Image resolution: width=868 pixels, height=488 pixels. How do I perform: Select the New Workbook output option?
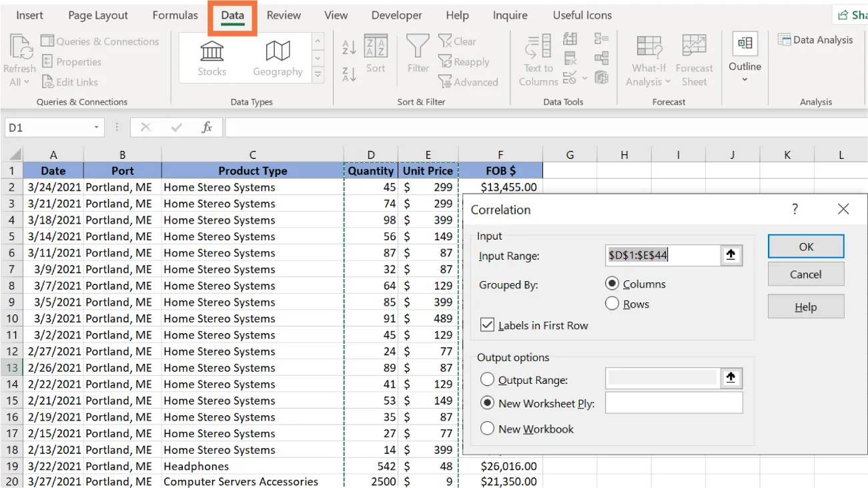(488, 429)
